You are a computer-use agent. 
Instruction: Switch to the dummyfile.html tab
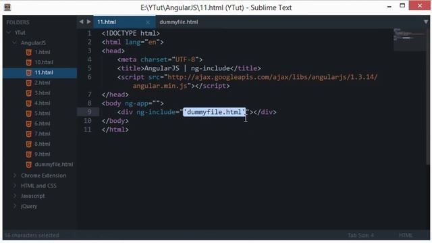(178, 22)
